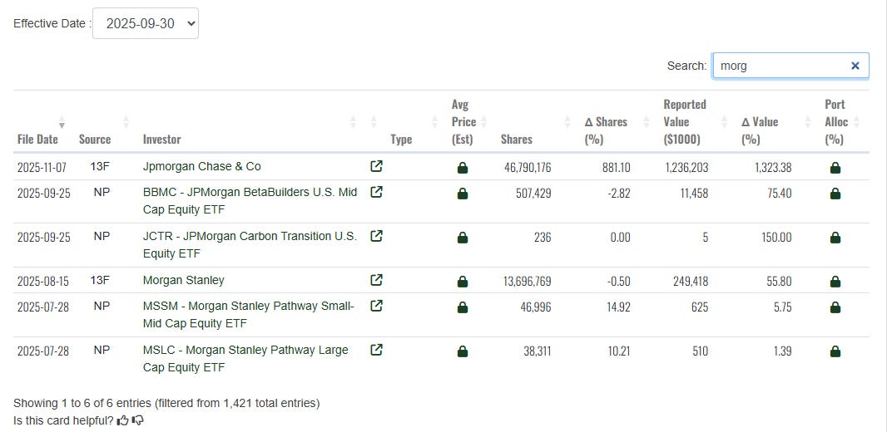Select shares value 46,790,176
This screenshot has height=432, width=887.
click(528, 168)
